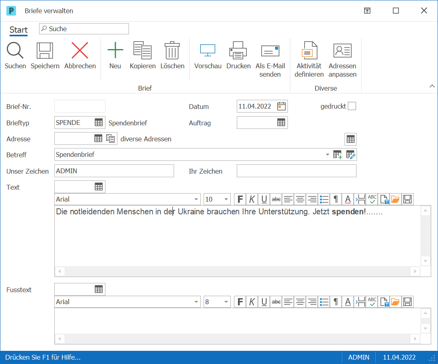Click the Fusstext scroll-up arrow

426,313
